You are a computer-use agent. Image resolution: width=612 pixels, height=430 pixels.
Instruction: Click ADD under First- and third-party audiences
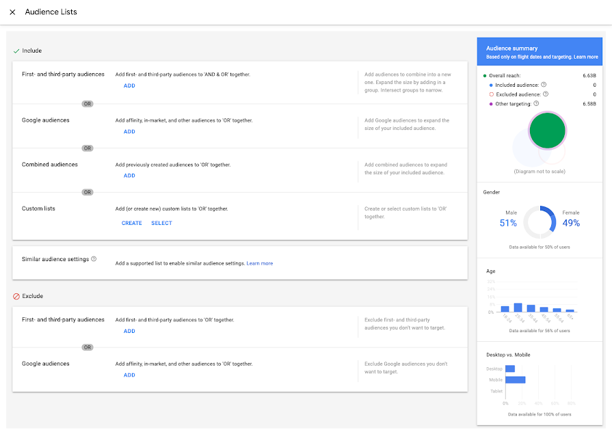tap(129, 85)
